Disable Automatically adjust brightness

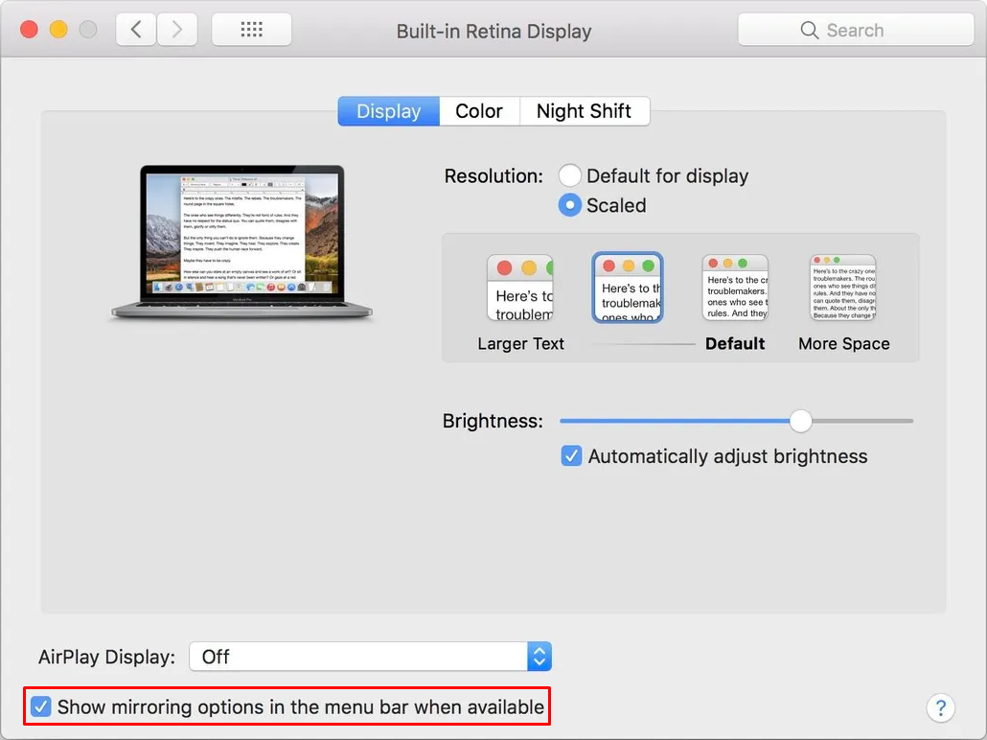click(571, 455)
